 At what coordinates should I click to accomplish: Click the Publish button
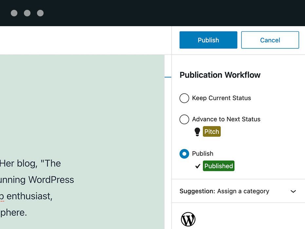pyautogui.click(x=208, y=40)
